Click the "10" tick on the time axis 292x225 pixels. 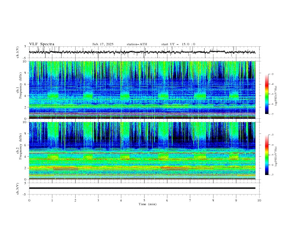click(259, 200)
